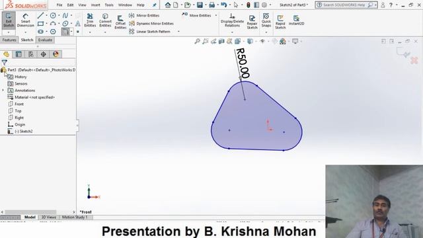Screen dimensions: 423x238
Task: Switch to the 3D Views tab
Action: click(49, 218)
